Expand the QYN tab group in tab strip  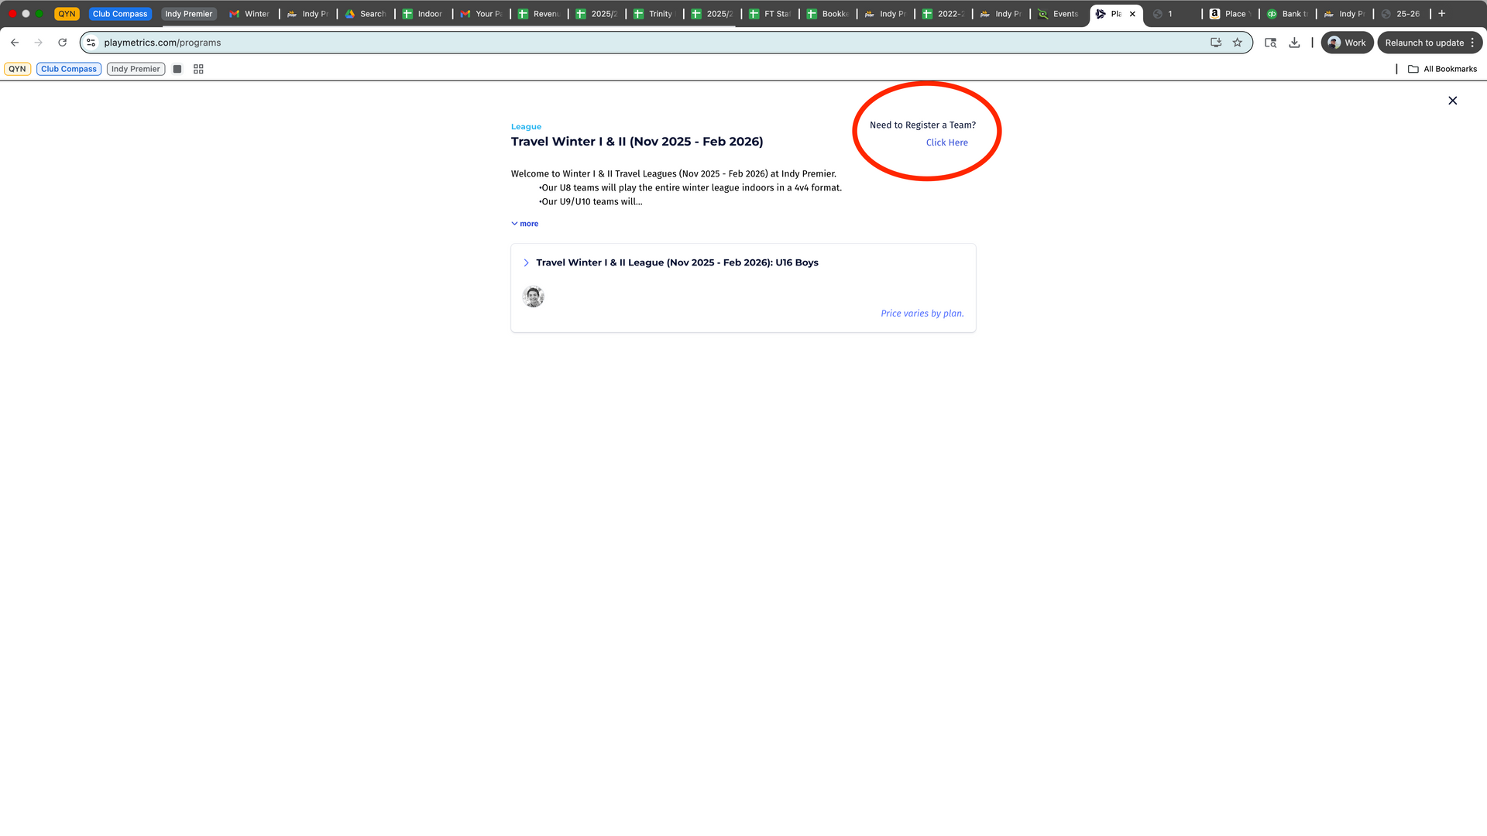[67, 14]
